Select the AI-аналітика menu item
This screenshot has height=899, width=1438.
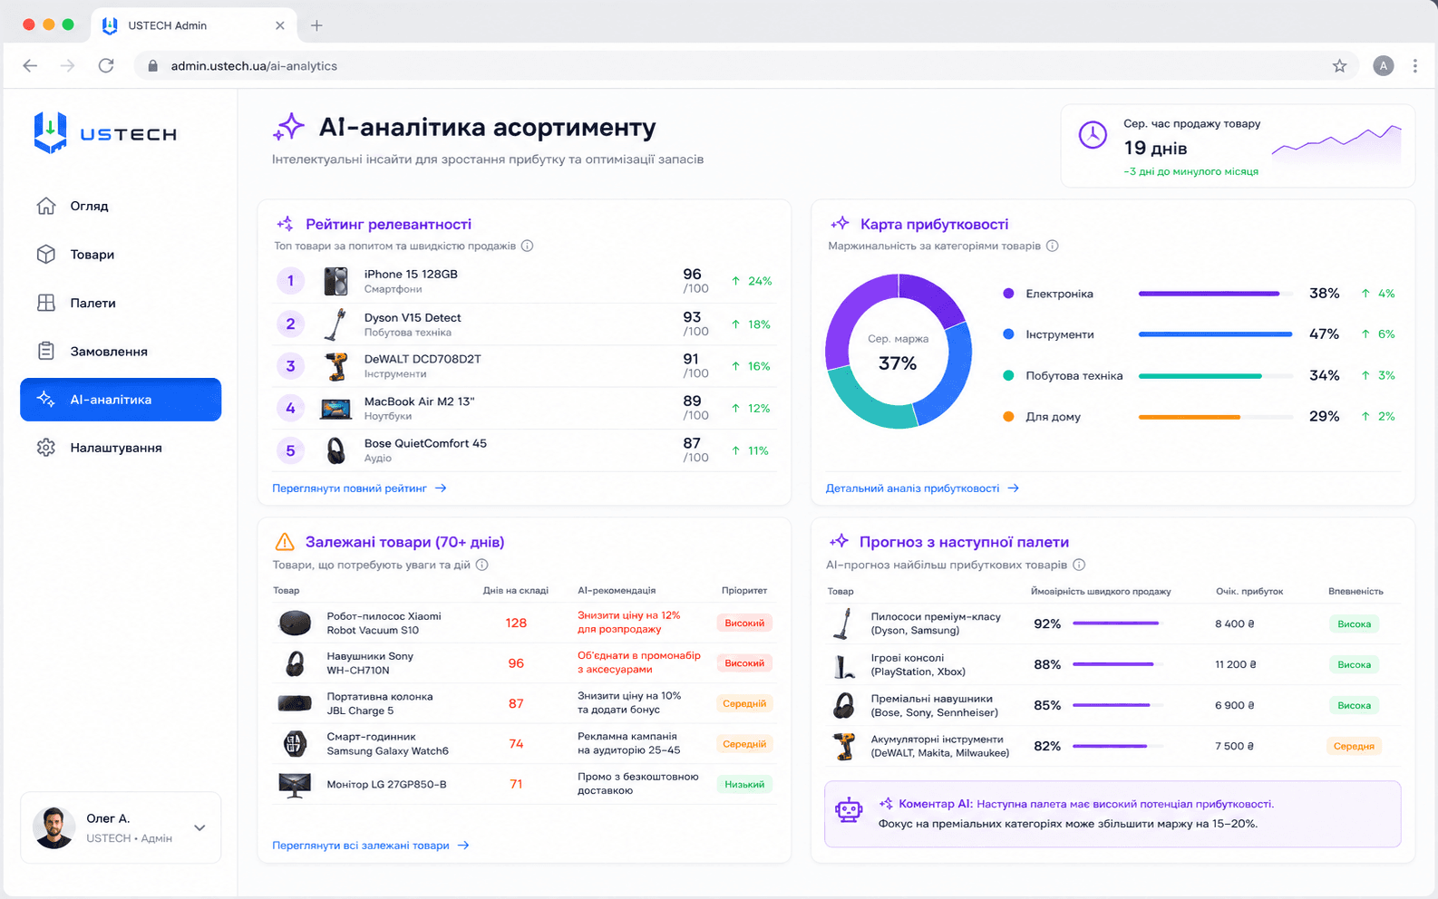click(121, 400)
